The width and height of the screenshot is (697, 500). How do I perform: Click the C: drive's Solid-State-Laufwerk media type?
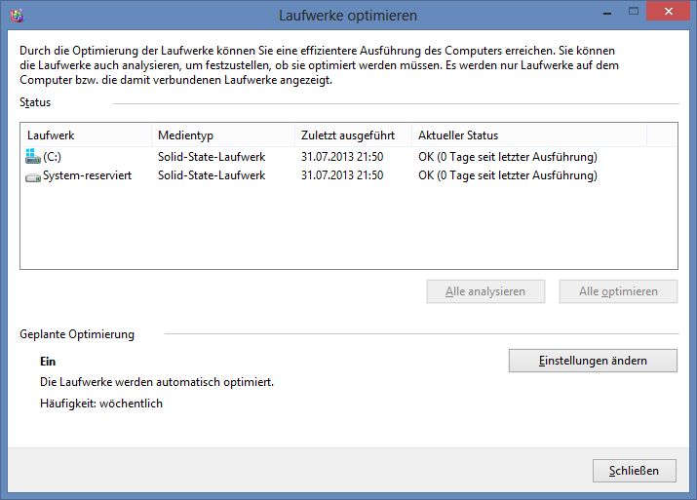point(212,157)
